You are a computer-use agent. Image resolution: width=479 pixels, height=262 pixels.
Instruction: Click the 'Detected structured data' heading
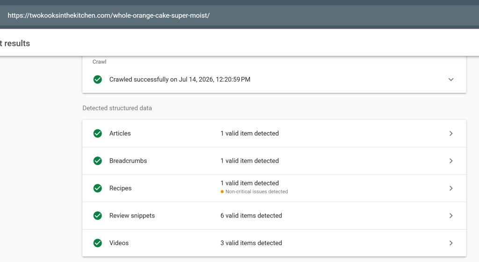[117, 108]
